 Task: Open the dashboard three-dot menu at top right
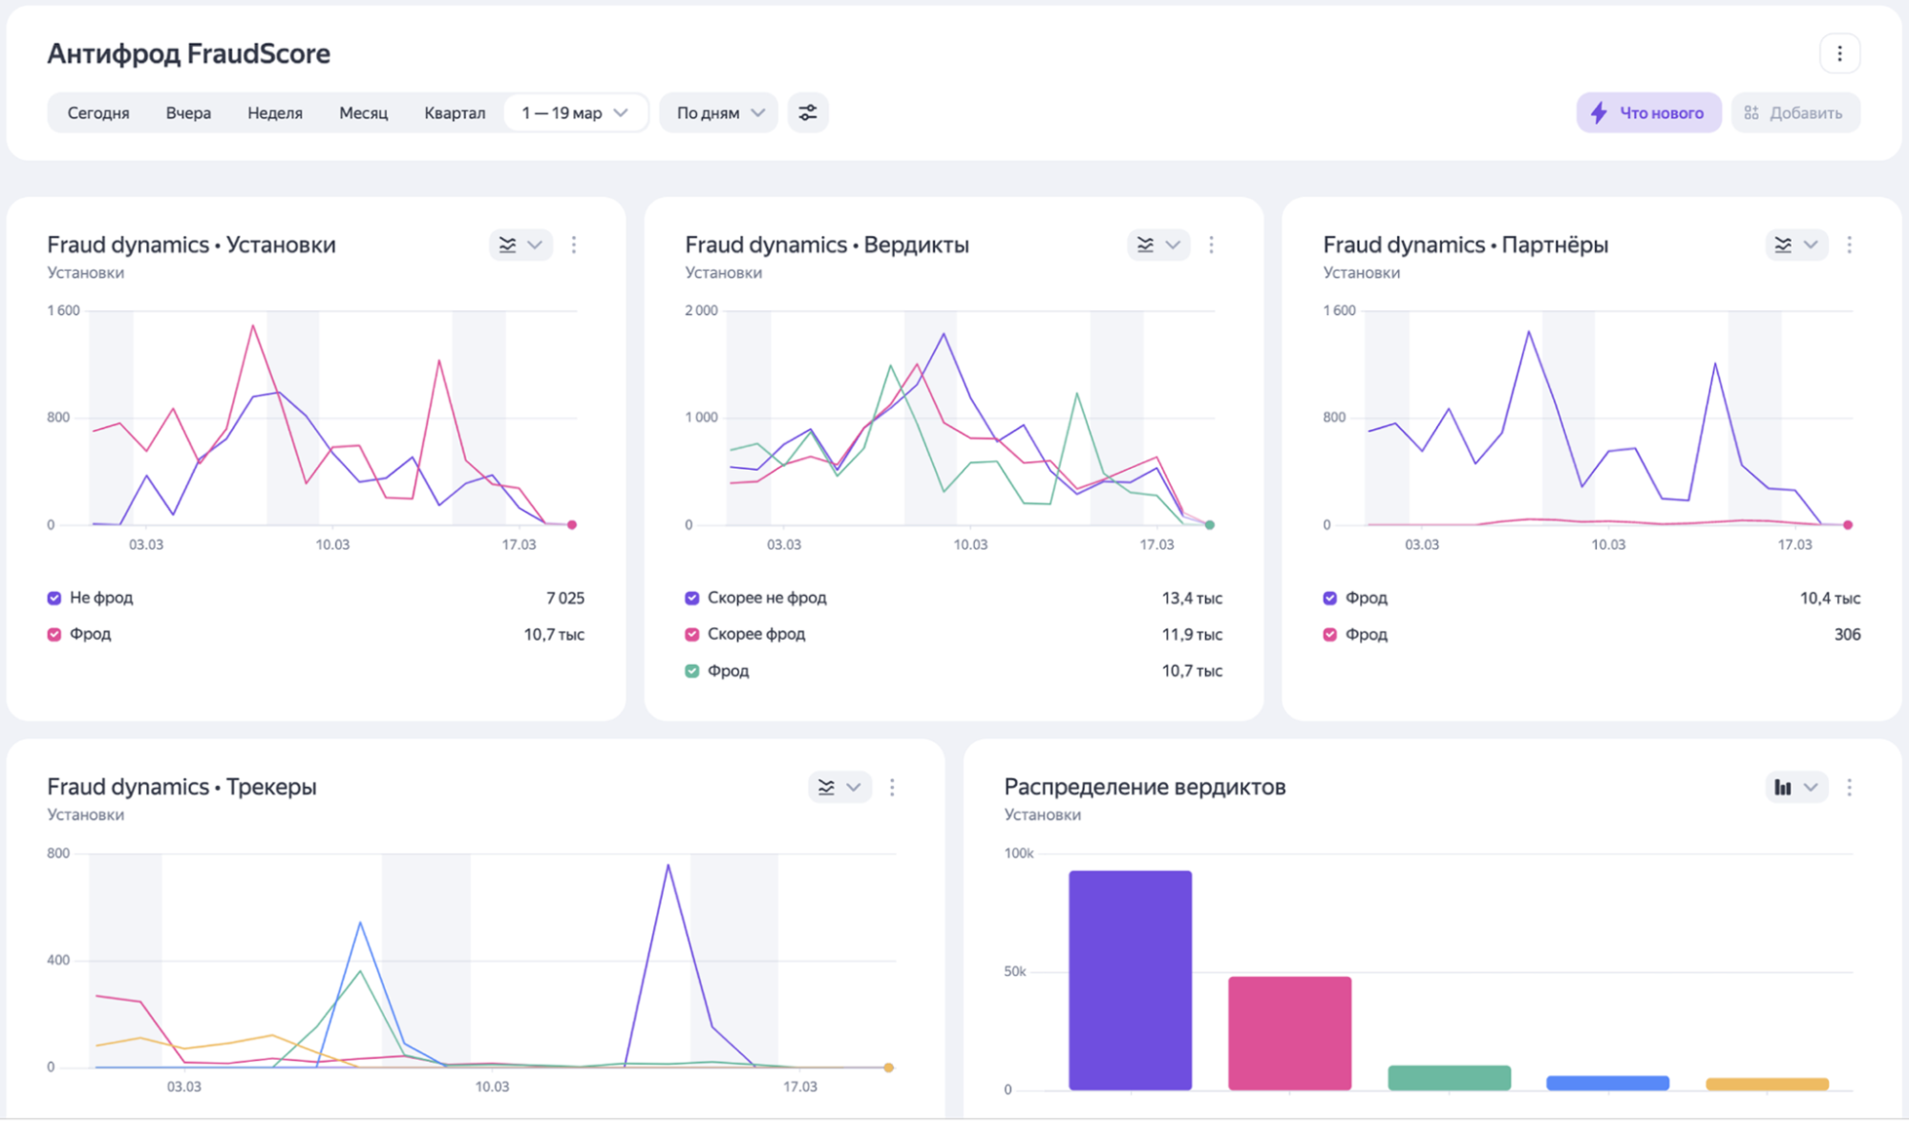(1839, 53)
